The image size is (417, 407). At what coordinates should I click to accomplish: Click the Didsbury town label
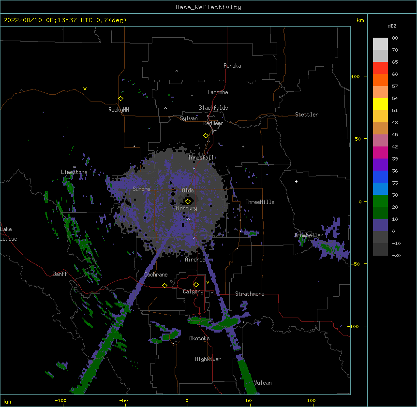tap(185, 208)
